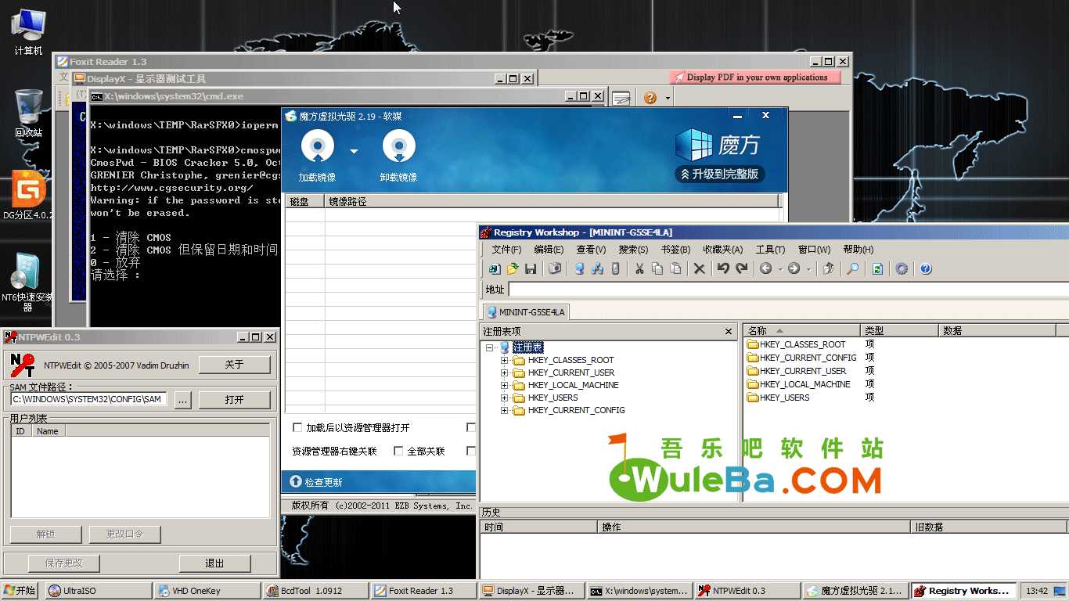The height and width of the screenshot is (601, 1069).
Task: Enable 加载后以资源管理器打开 checkbox
Action: pyautogui.click(x=297, y=427)
